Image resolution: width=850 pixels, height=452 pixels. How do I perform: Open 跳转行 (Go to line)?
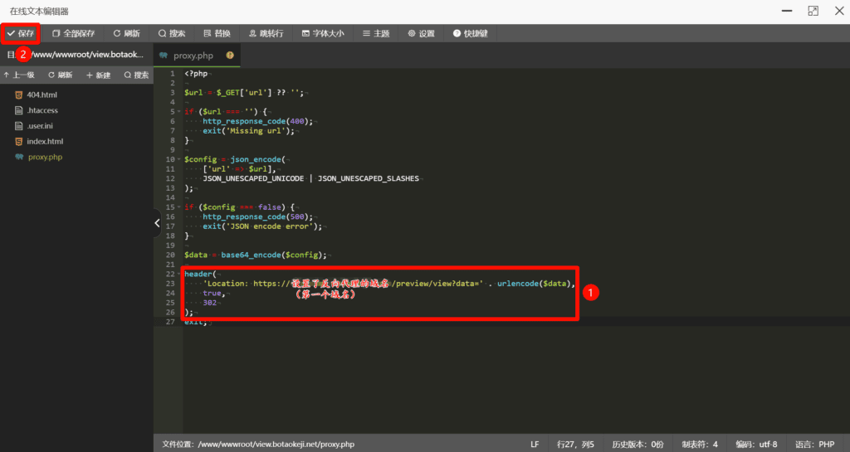click(x=266, y=33)
